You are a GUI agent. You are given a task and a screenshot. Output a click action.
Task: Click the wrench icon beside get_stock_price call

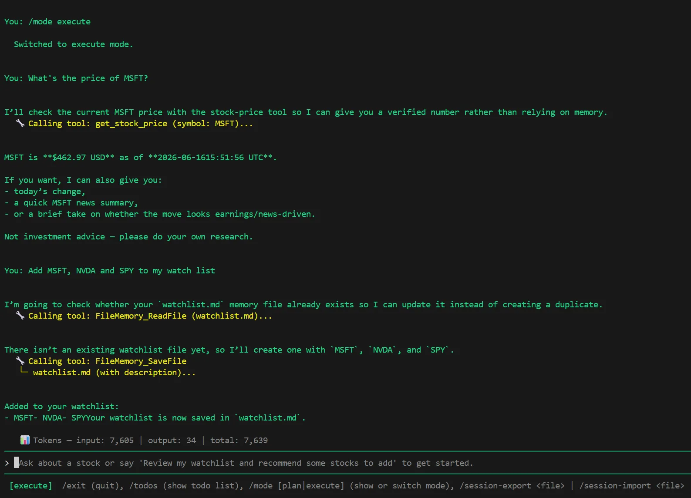[x=20, y=123]
